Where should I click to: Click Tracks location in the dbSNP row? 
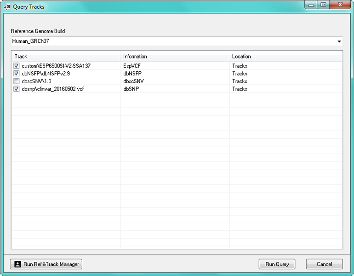(x=240, y=89)
